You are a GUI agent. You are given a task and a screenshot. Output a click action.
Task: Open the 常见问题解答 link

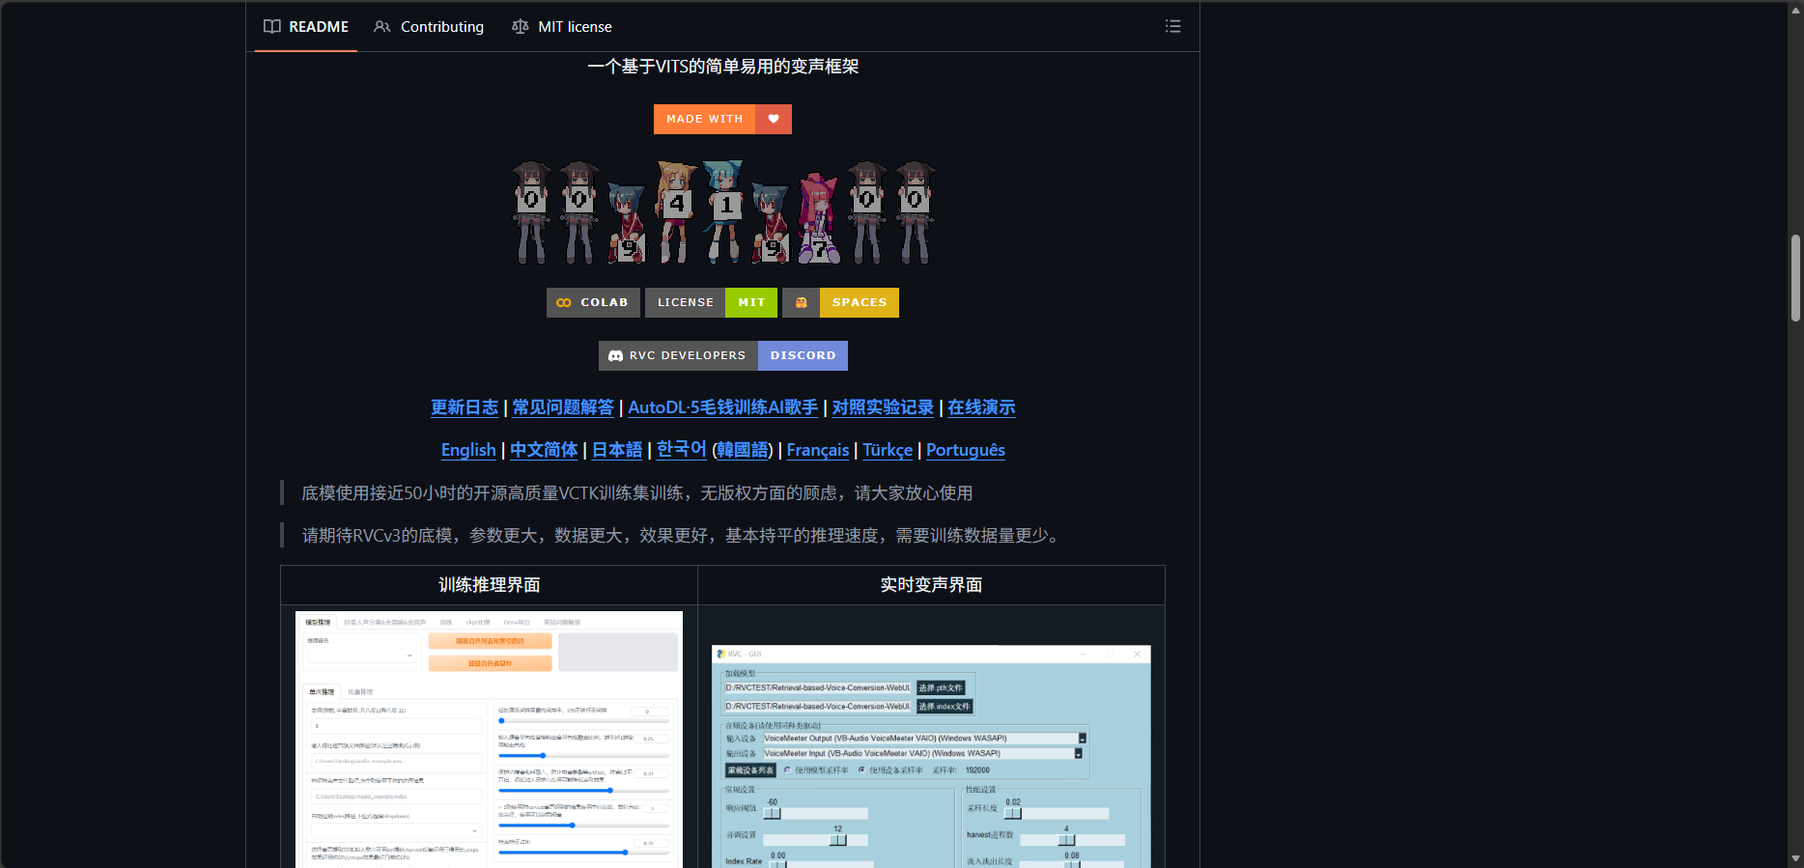coord(563,407)
